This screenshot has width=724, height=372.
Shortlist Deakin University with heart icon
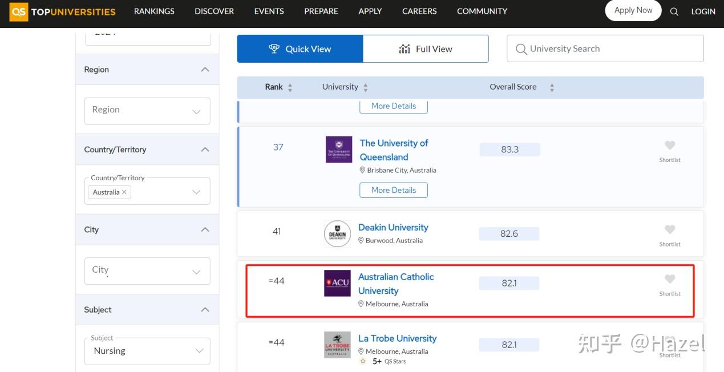[x=670, y=229]
